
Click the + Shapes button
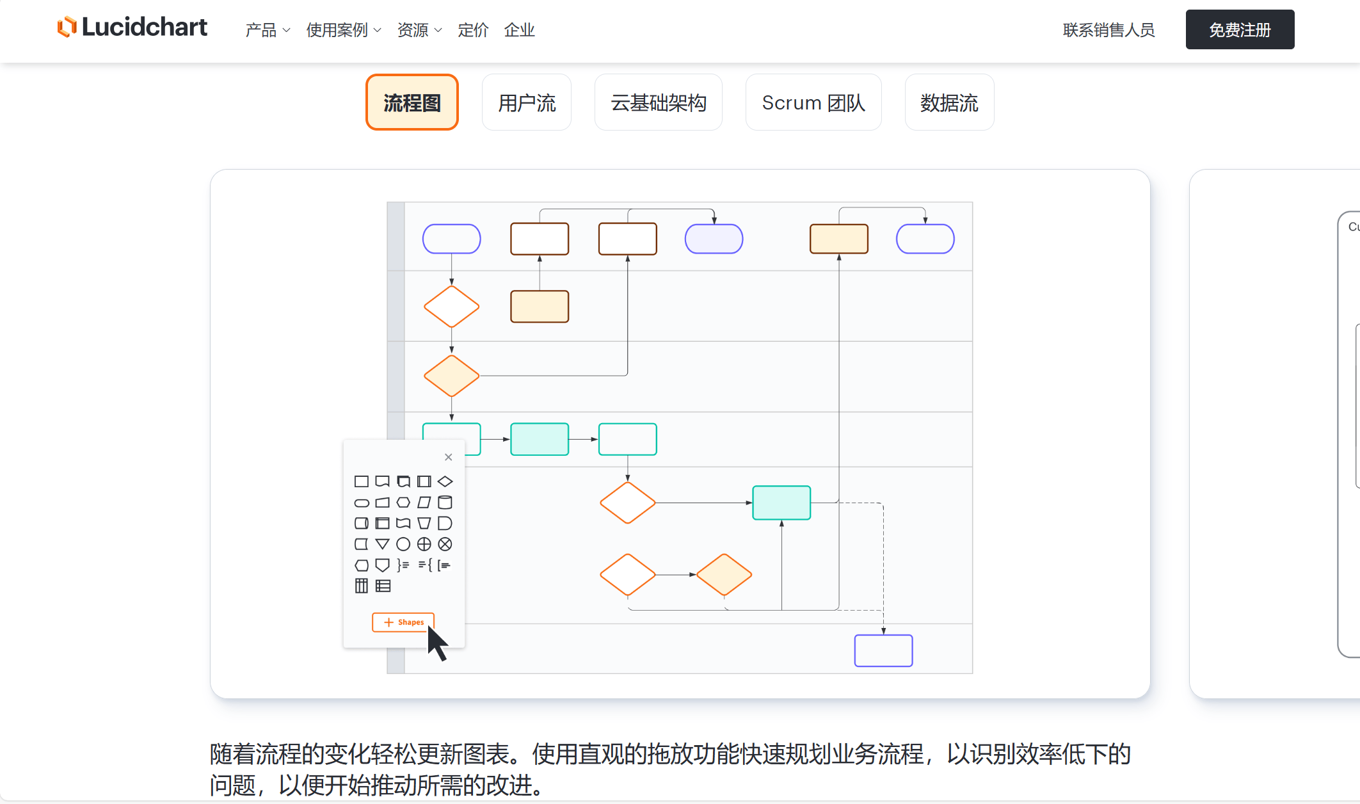point(403,622)
